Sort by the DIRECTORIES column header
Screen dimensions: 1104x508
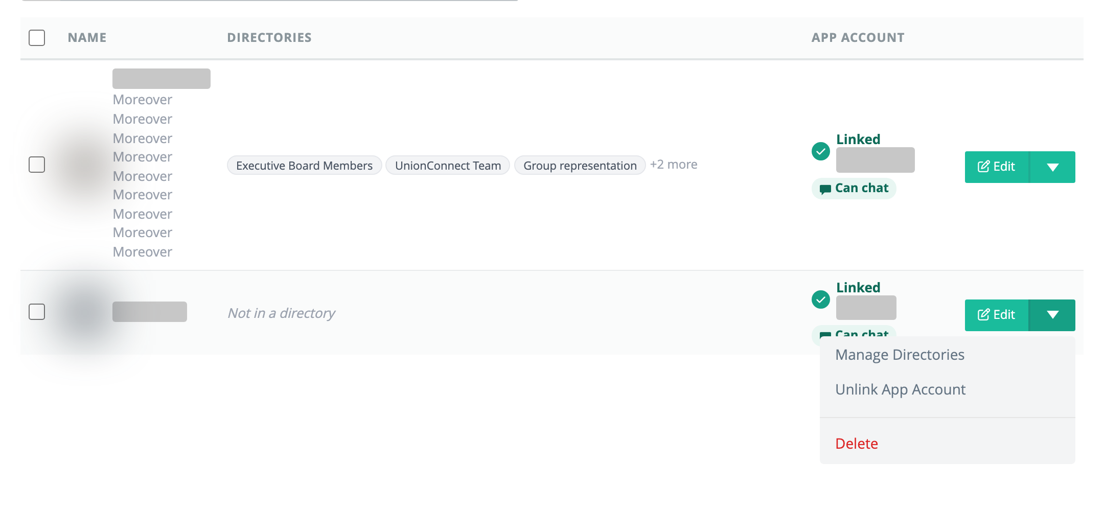269,38
